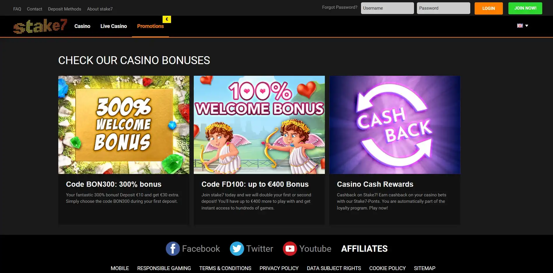Open the AFFILIATES footer link
This screenshot has height=273, width=553.
tap(364, 249)
